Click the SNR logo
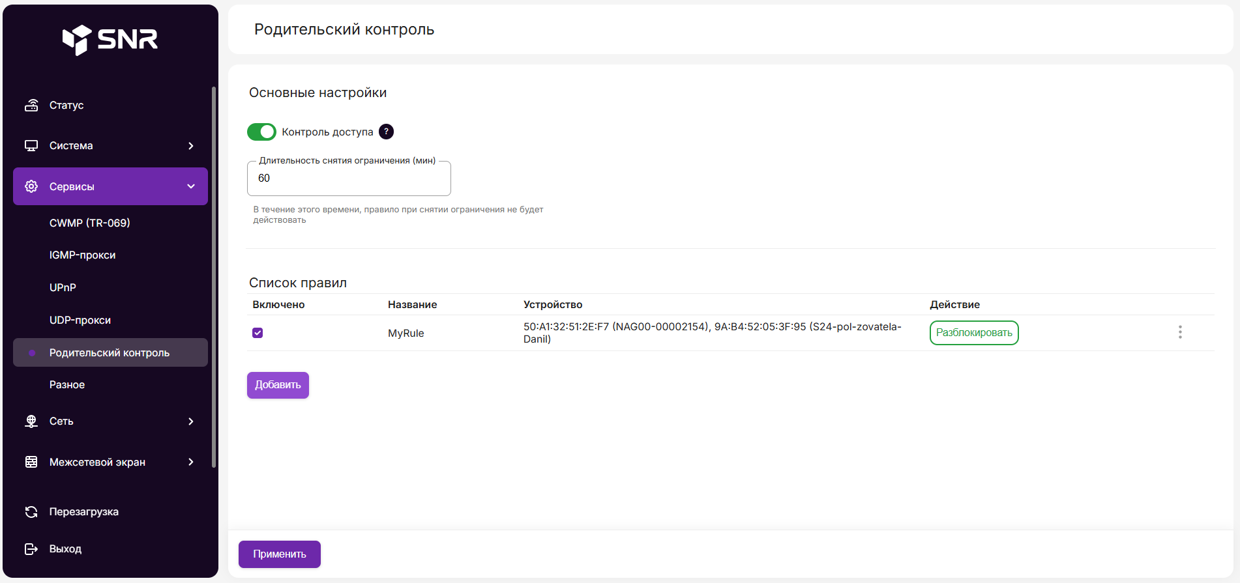This screenshot has height=583, width=1240. point(110,40)
